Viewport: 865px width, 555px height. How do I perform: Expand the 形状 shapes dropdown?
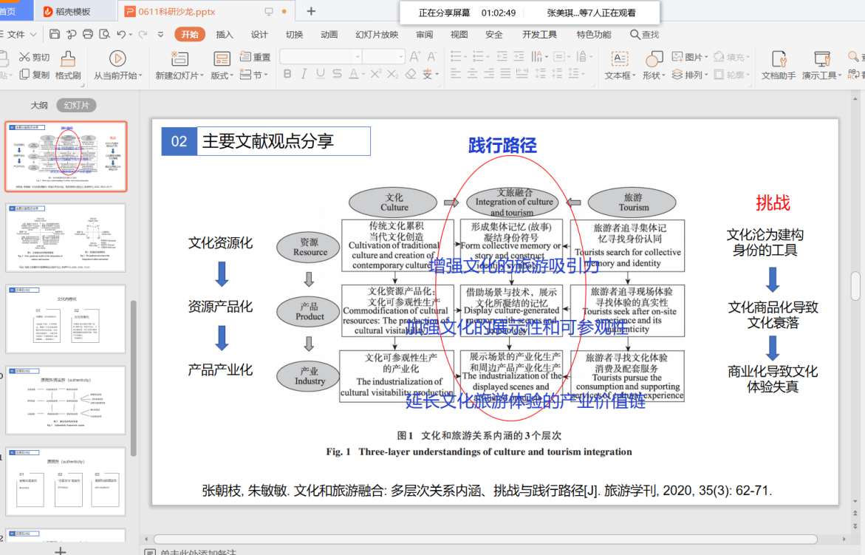(654, 75)
